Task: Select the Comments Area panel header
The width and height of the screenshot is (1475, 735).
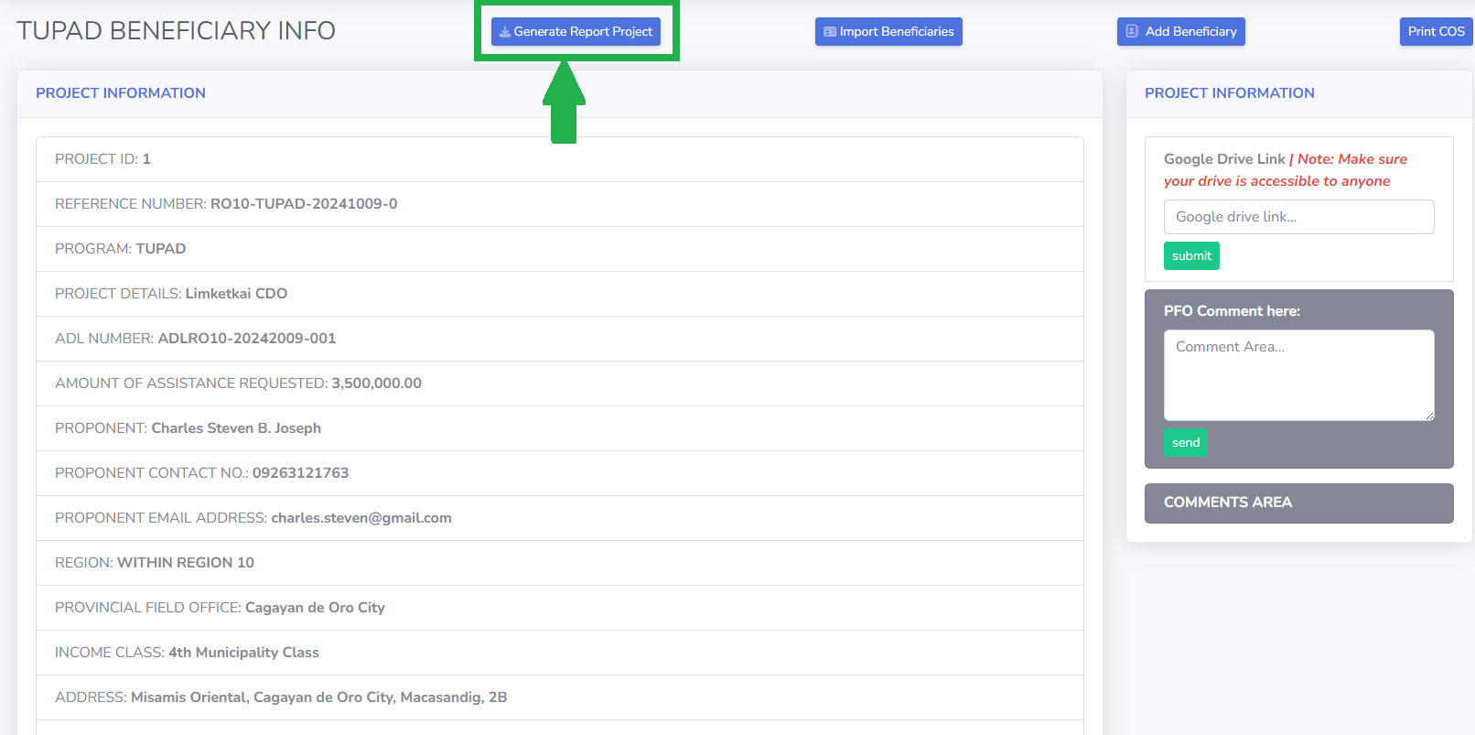Action: pos(1298,503)
